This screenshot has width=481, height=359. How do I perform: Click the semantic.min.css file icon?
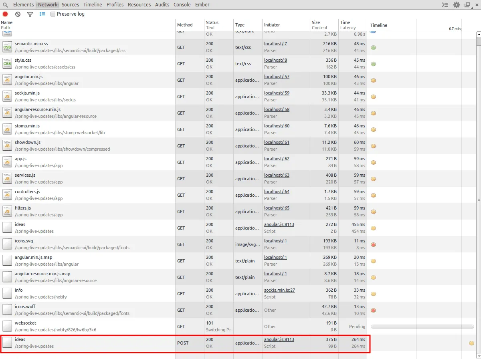7,47
